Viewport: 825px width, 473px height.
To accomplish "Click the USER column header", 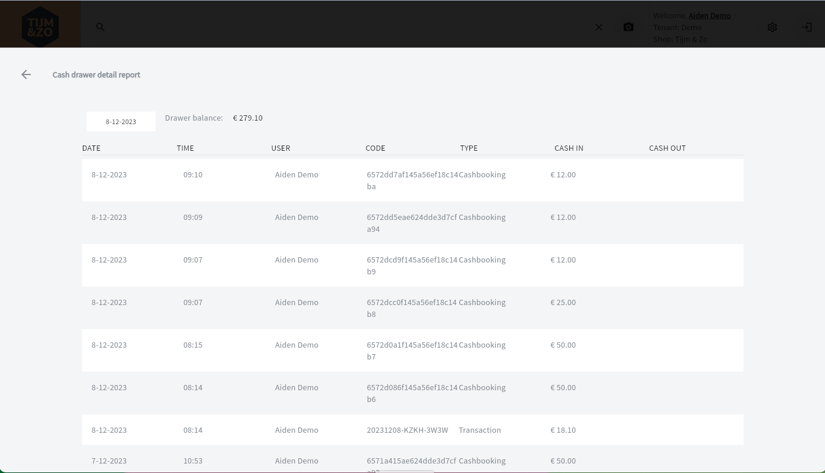I will (x=281, y=148).
